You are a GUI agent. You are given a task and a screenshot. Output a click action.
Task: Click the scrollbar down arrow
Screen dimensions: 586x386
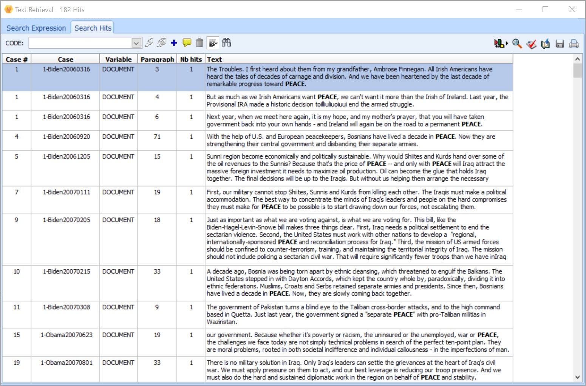pos(577,377)
